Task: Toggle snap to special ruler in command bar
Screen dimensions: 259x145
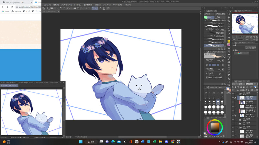Action: 96,8
